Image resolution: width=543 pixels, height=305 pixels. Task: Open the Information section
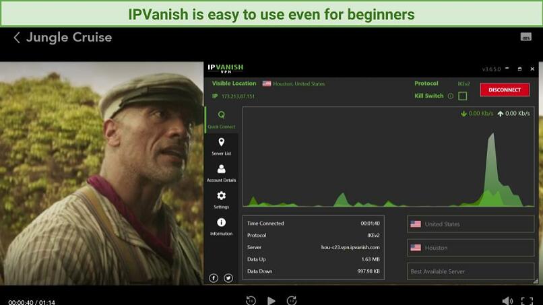221,226
